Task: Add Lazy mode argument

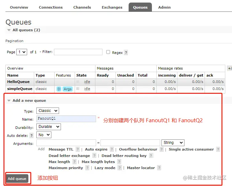Action: tap(105, 168)
